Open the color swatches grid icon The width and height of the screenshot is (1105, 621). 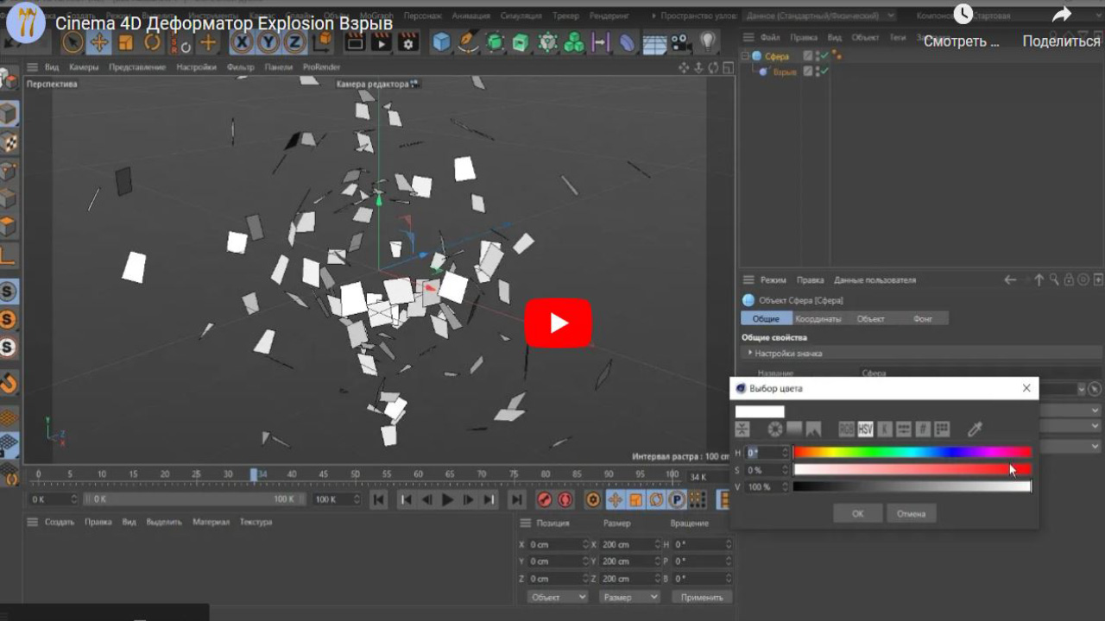pos(942,429)
